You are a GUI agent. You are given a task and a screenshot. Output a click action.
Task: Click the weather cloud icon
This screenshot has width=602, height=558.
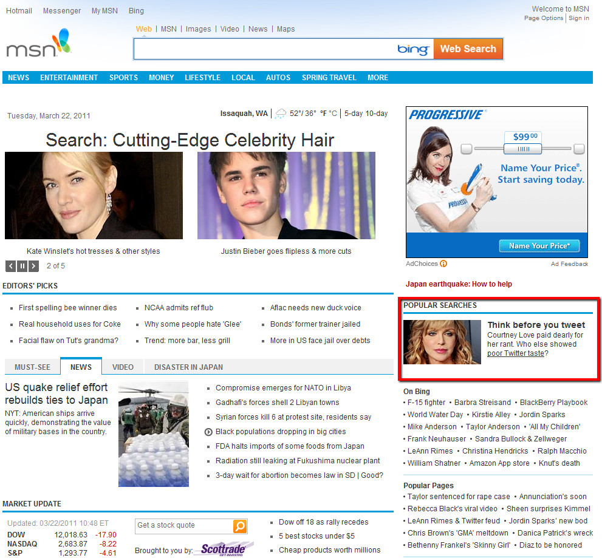(281, 114)
